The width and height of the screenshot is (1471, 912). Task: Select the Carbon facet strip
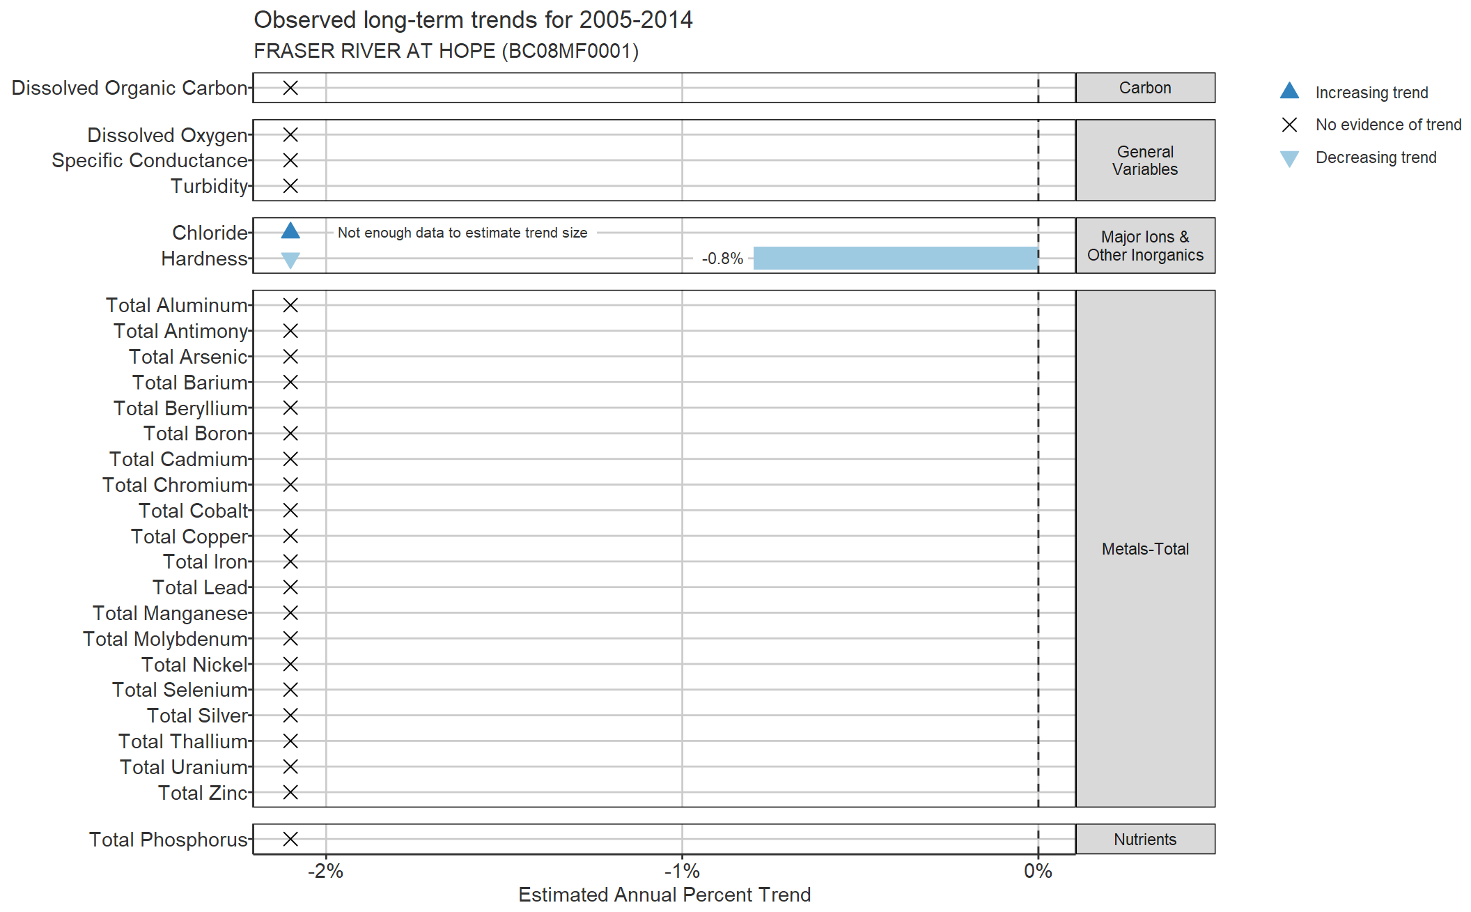pos(1146,88)
